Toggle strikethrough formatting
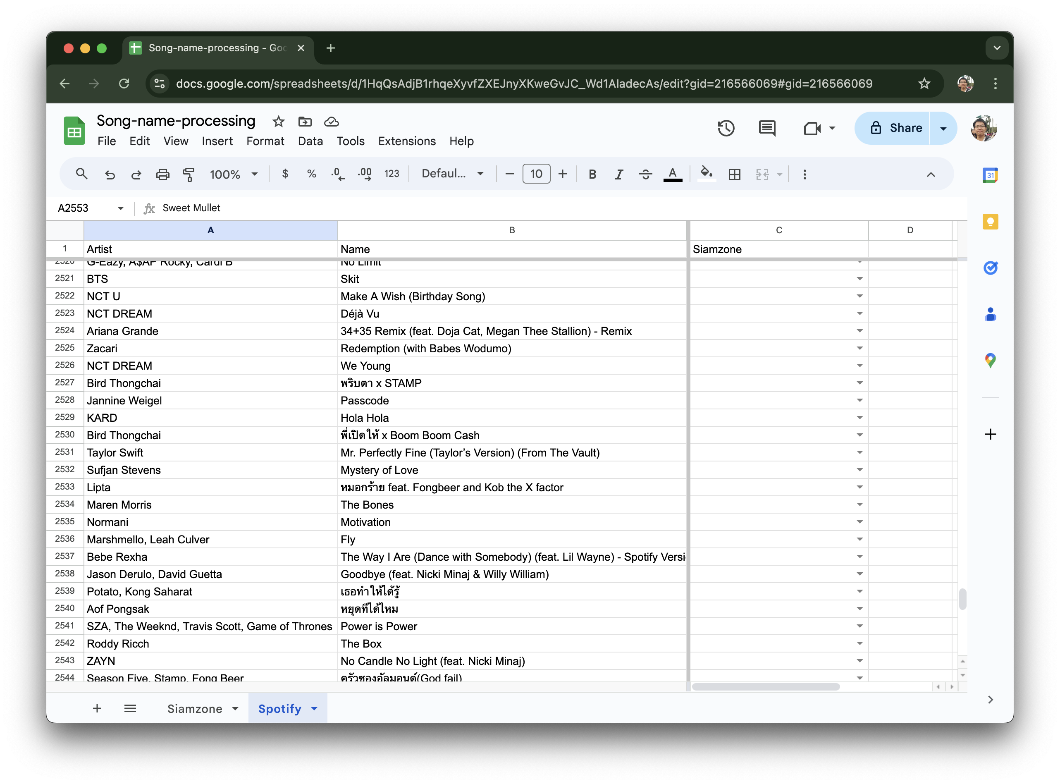The width and height of the screenshot is (1060, 784). click(645, 174)
